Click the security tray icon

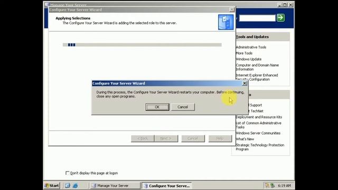coord(267,185)
